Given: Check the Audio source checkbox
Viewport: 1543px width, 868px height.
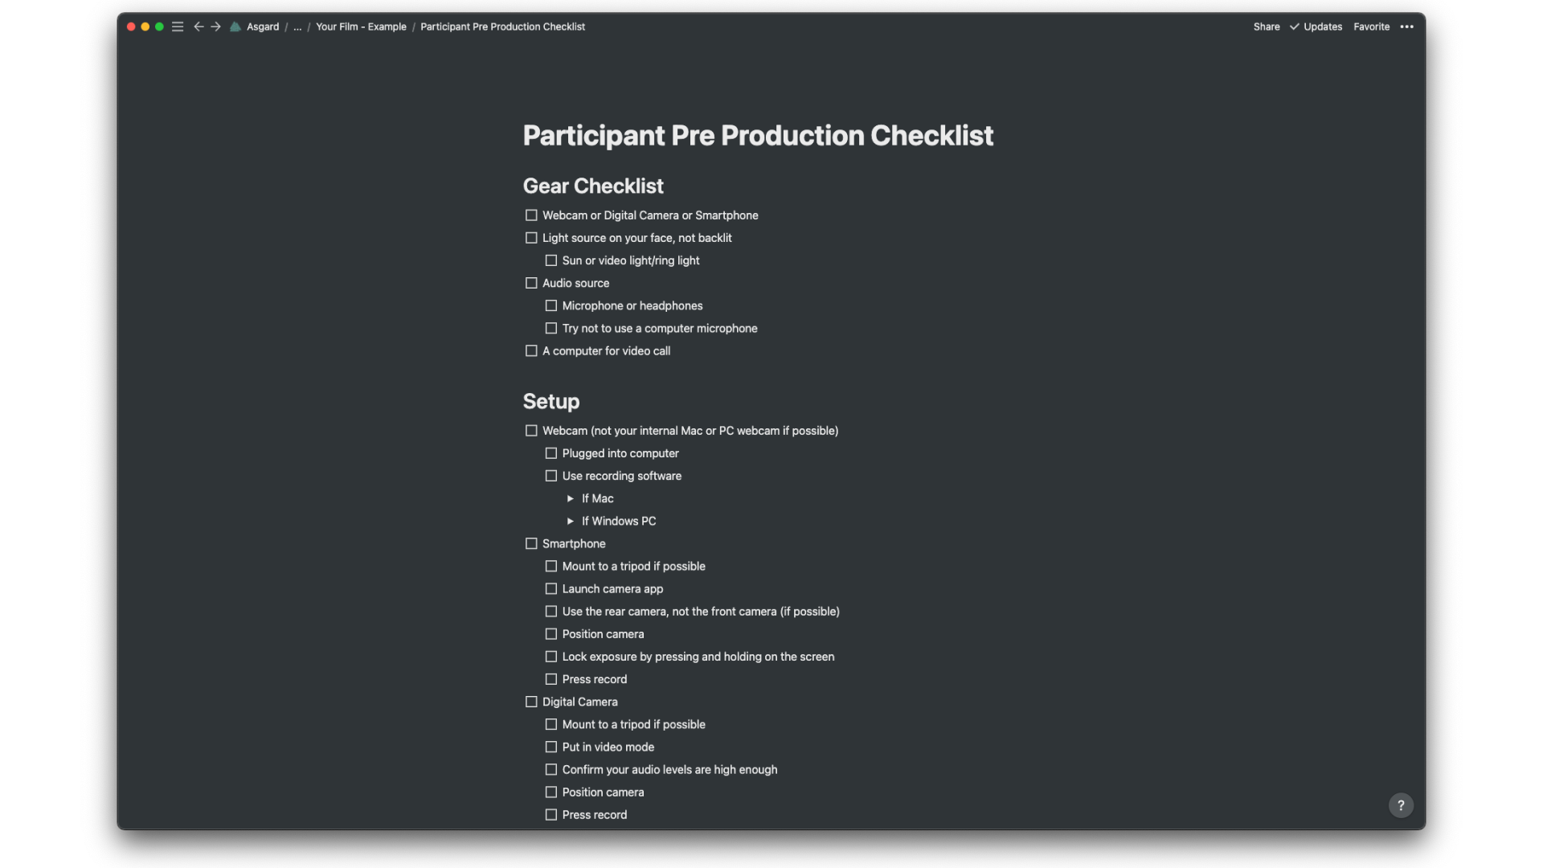Looking at the screenshot, I should [x=531, y=283].
